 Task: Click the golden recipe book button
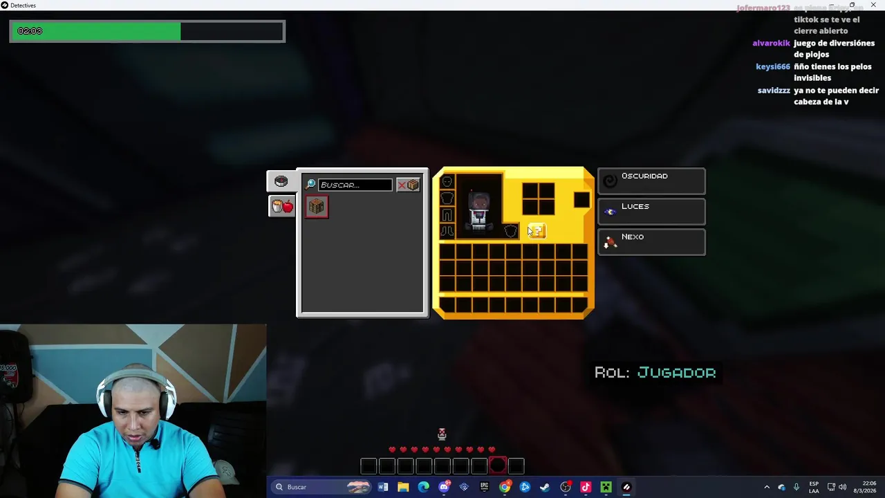tap(537, 232)
